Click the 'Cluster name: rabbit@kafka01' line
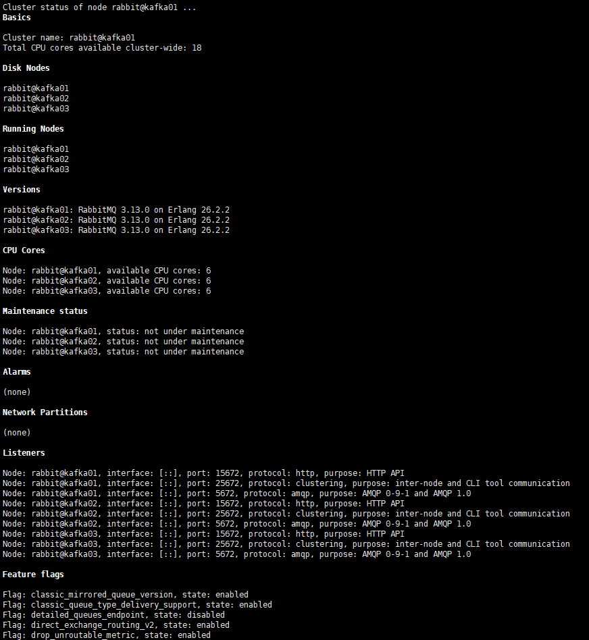This screenshot has height=640, width=589. (69, 38)
